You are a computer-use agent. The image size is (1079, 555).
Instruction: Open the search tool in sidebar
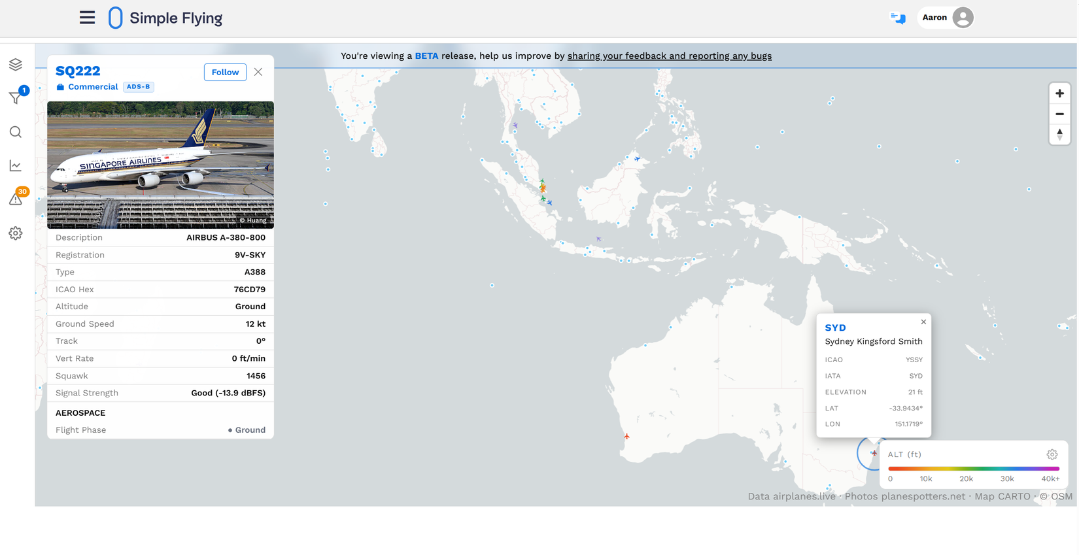16,132
